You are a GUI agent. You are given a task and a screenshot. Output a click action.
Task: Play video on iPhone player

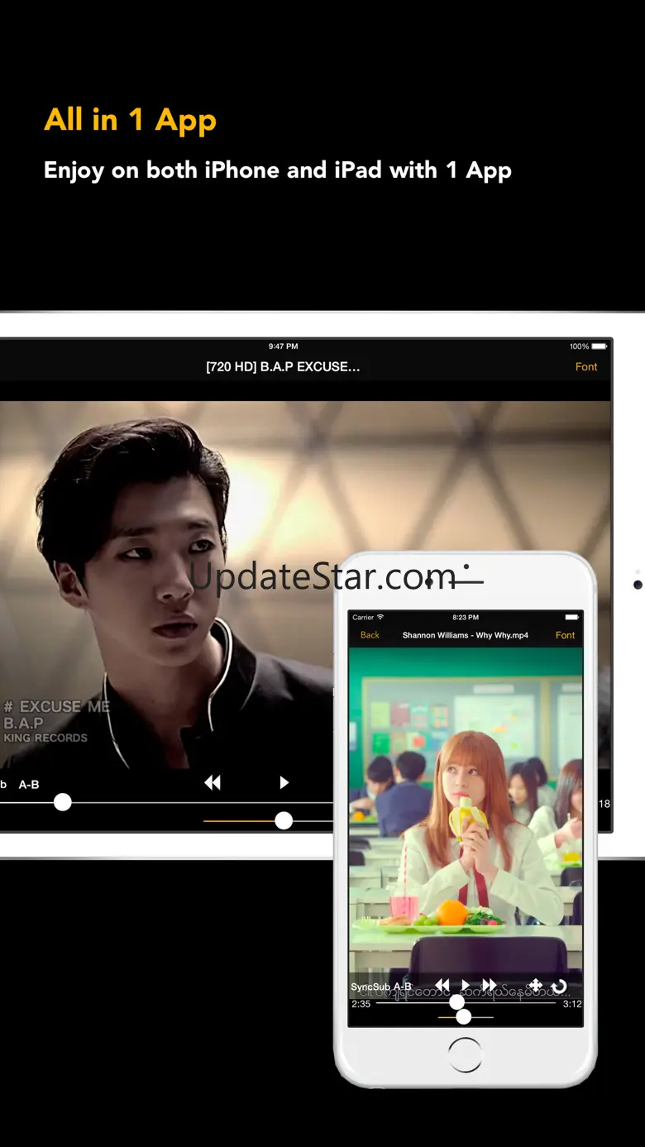pyautogui.click(x=466, y=985)
